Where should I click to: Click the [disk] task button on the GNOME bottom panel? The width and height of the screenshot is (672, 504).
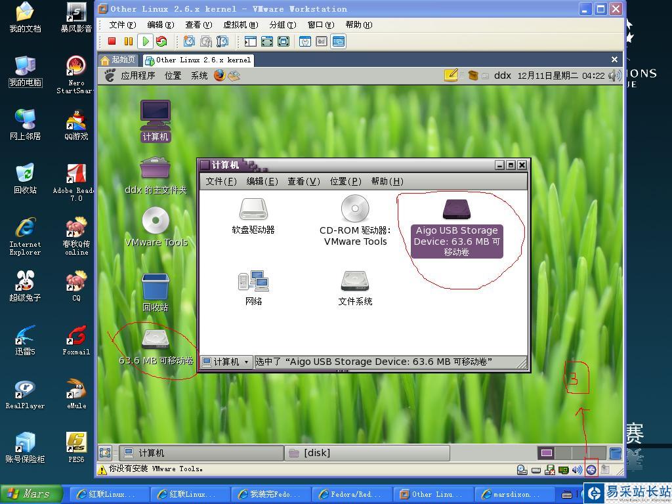click(367, 453)
